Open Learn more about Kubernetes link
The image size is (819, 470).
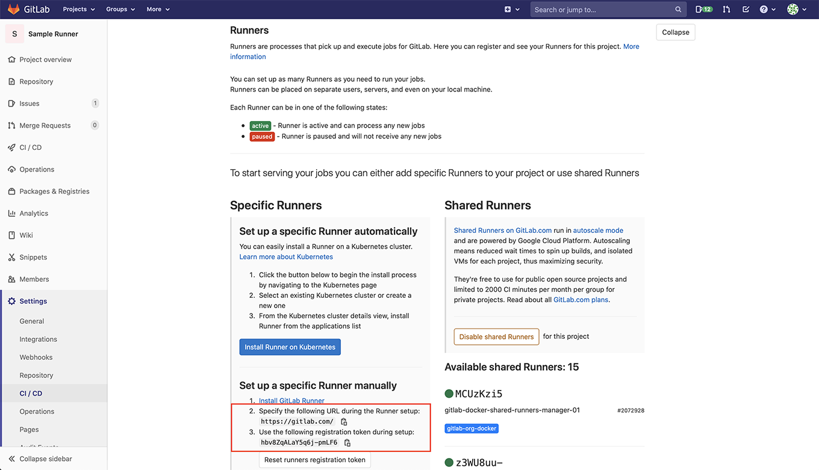[286, 256]
